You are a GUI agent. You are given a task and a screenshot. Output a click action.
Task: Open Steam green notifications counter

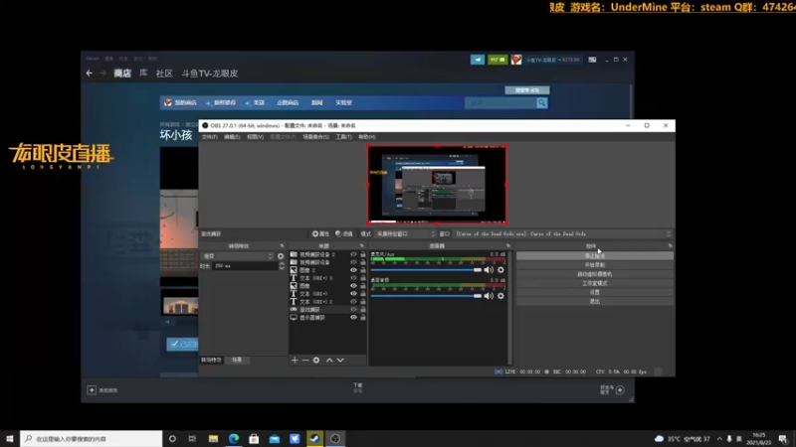coord(497,60)
